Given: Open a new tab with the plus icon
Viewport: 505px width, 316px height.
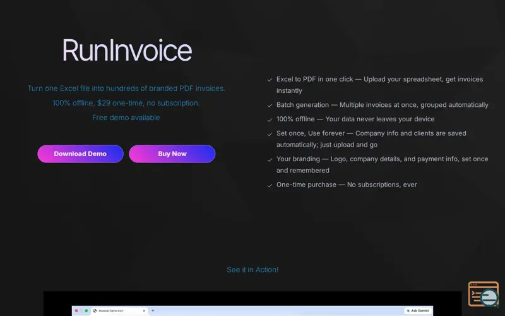Looking at the screenshot, I should coord(153,310).
